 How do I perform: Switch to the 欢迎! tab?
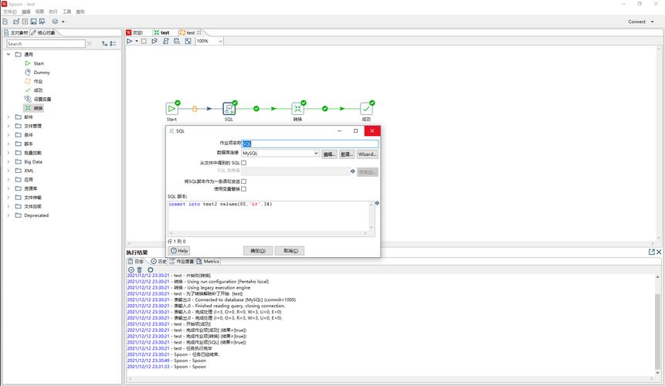tap(135, 32)
